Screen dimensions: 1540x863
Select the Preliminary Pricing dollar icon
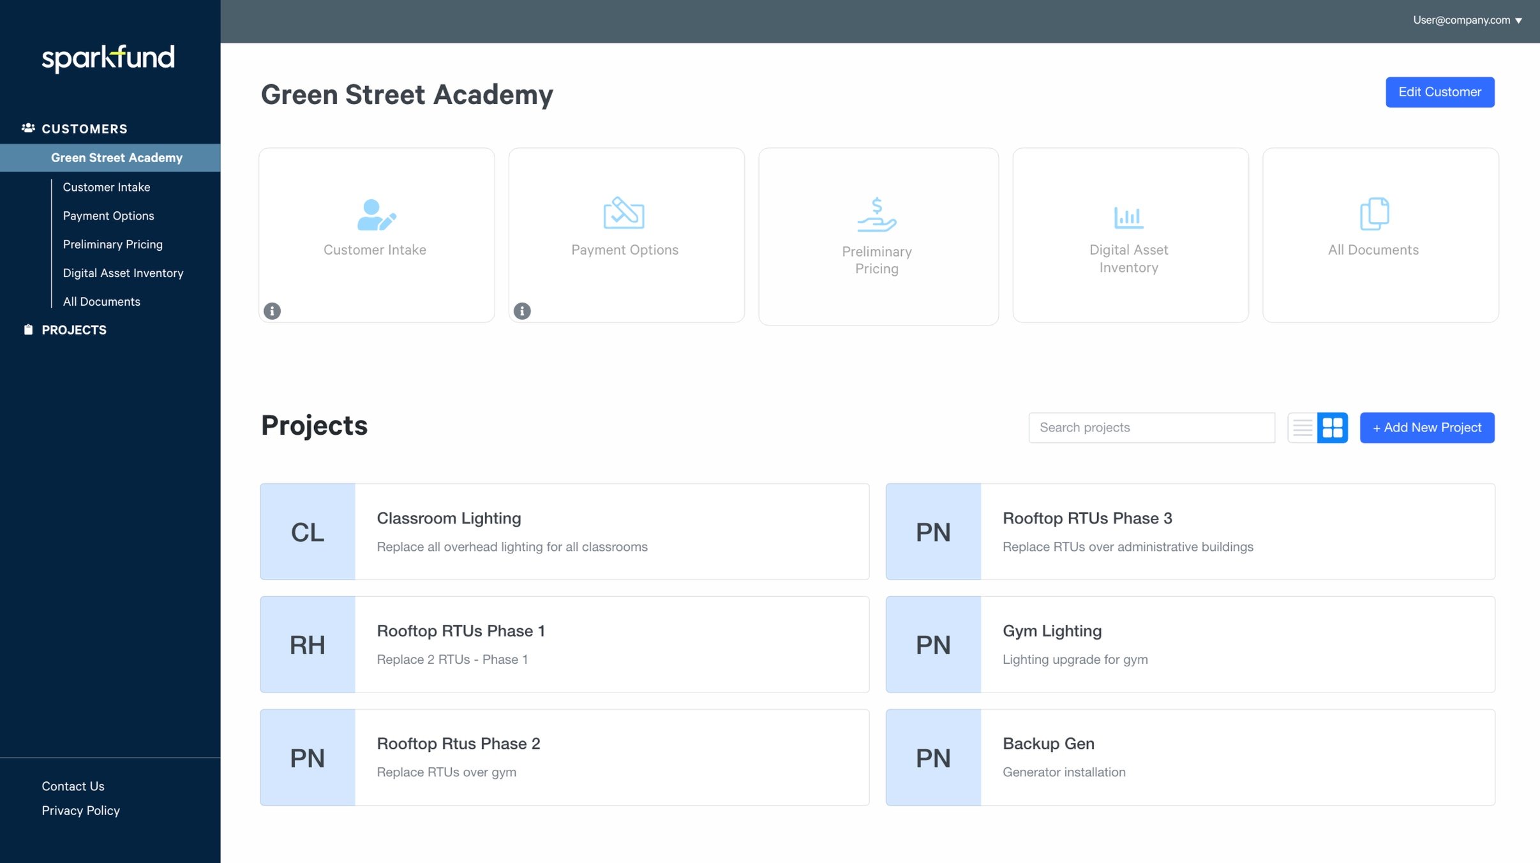pos(878,216)
